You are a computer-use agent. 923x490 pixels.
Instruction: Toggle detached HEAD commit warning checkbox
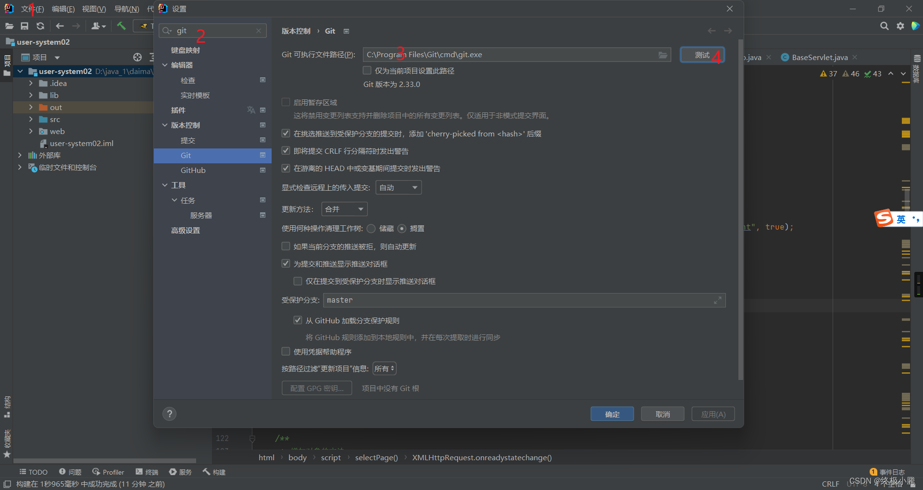[286, 168]
